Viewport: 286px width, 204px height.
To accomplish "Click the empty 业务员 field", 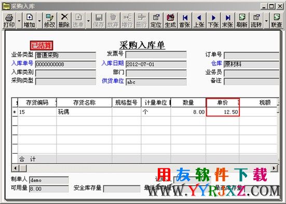I will pos(252,73).
